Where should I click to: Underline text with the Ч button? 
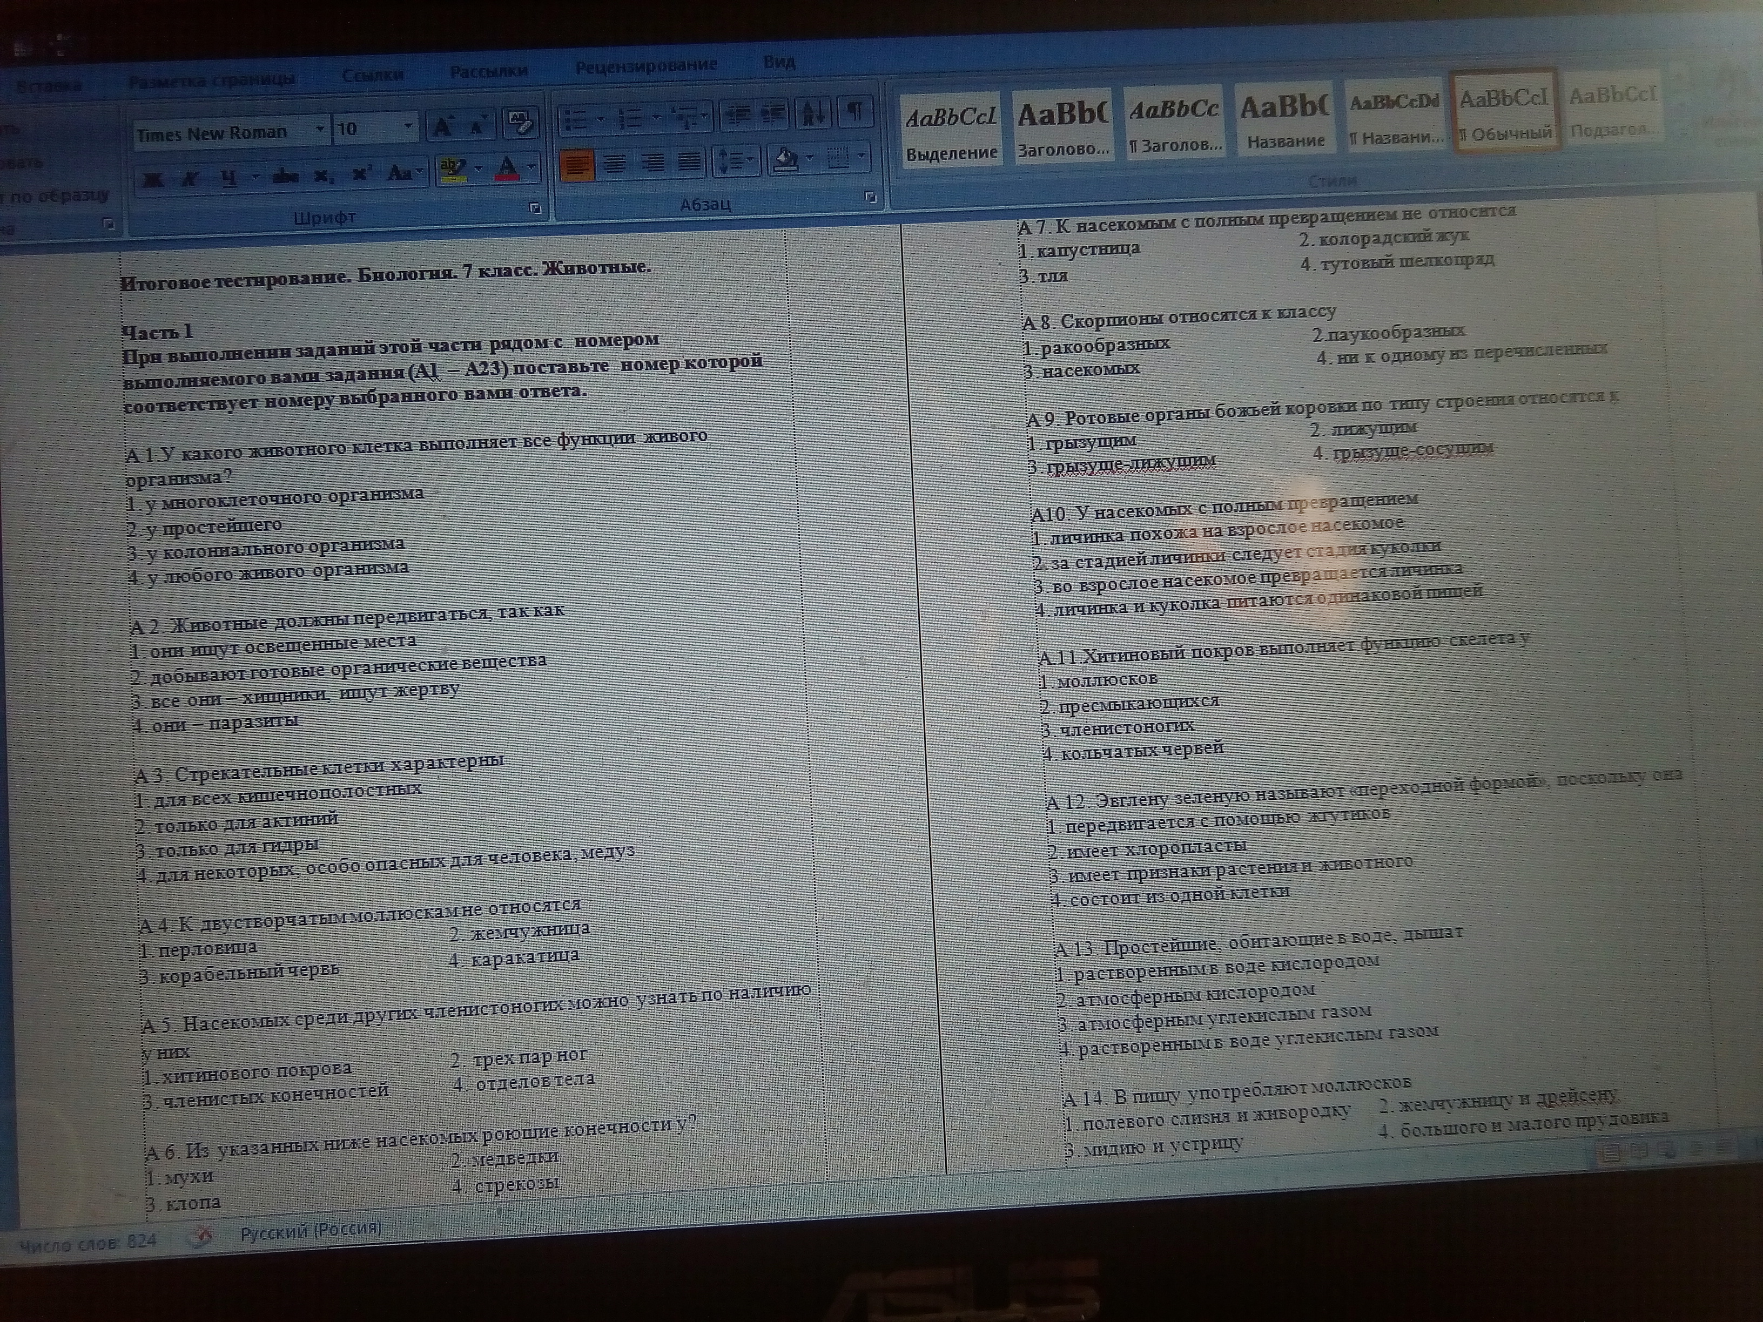tap(228, 177)
